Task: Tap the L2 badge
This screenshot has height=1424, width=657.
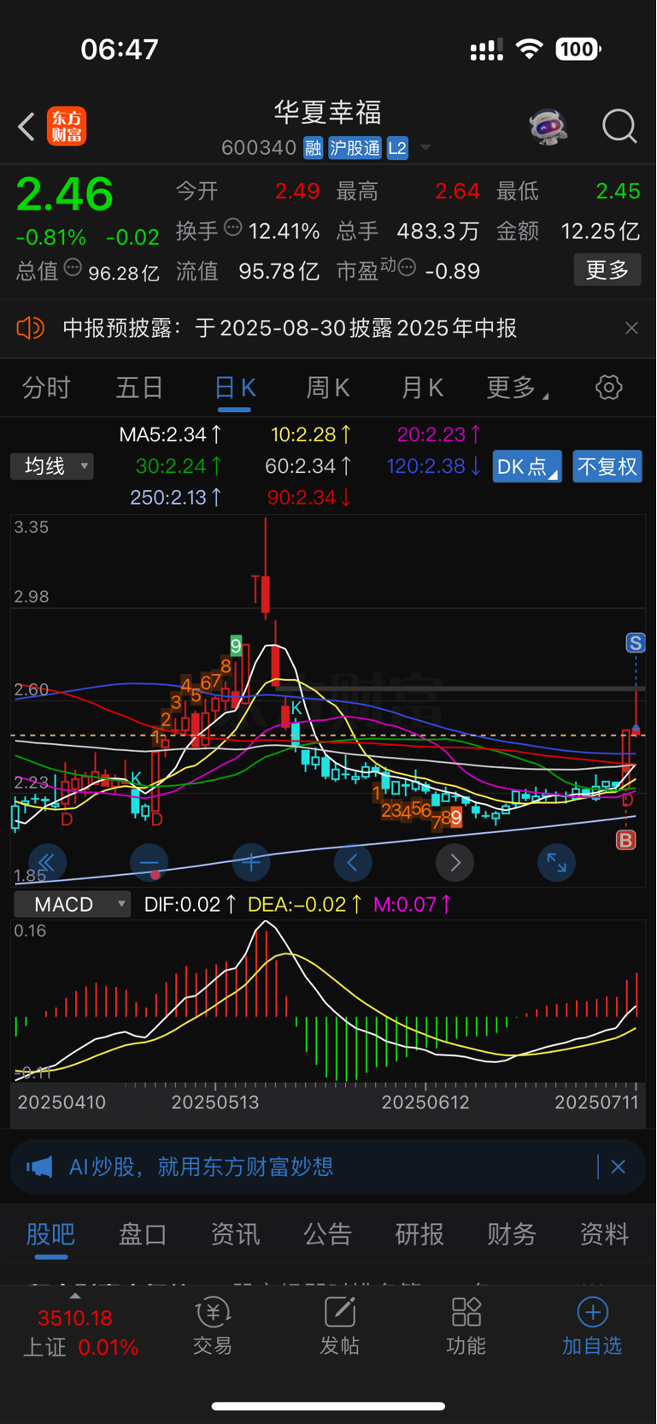Action: point(397,148)
